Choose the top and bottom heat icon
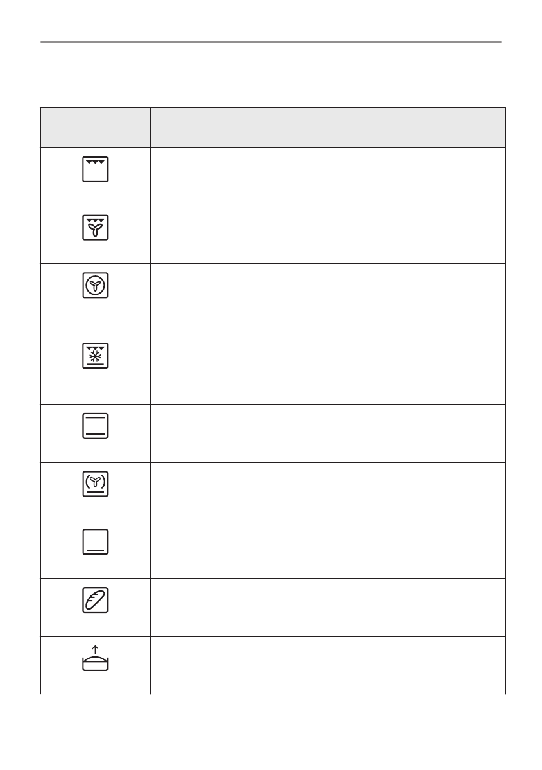 (x=95, y=427)
